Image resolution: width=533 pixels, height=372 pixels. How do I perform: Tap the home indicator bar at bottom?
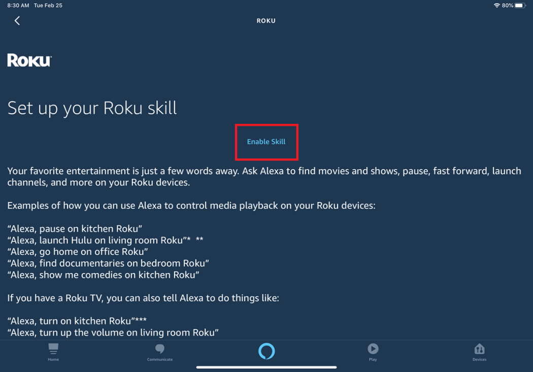266,367
